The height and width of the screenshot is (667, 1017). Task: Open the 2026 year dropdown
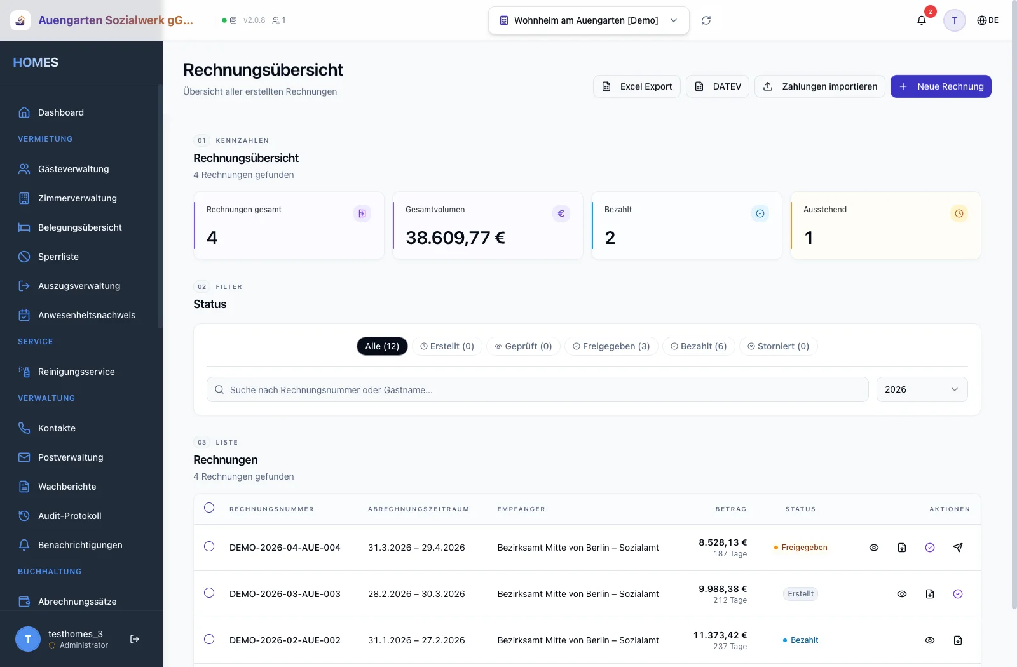click(x=922, y=389)
